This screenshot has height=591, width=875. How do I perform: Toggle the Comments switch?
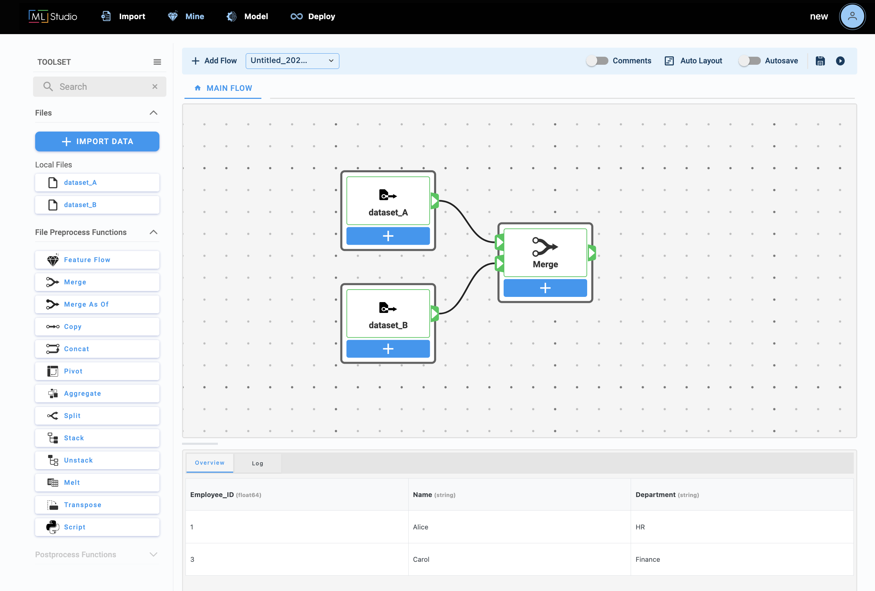[597, 61]
